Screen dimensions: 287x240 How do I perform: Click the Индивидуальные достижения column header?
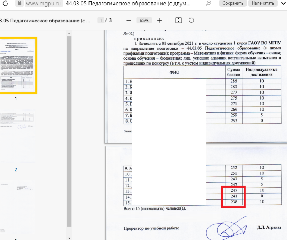click(261, 72)
